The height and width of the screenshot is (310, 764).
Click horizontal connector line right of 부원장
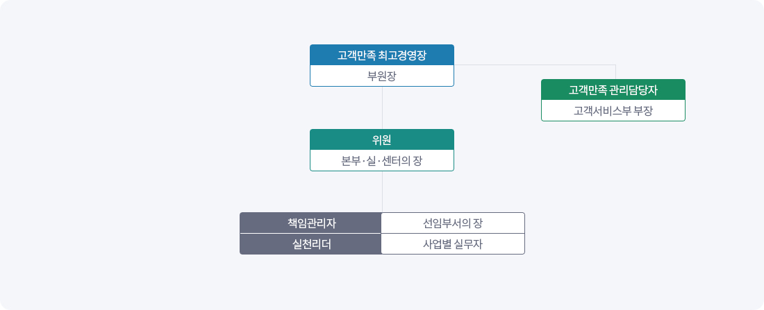(535, 64)
